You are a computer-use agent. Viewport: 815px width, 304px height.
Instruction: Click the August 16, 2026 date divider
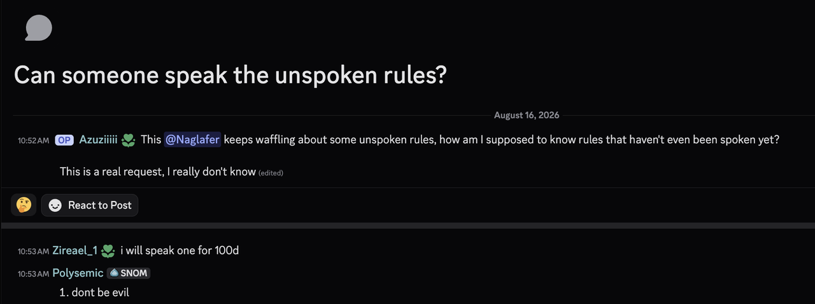click(527, 115)
